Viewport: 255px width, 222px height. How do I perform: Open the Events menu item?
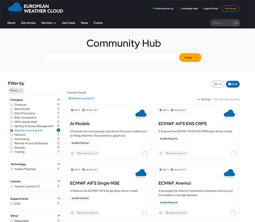98,23
